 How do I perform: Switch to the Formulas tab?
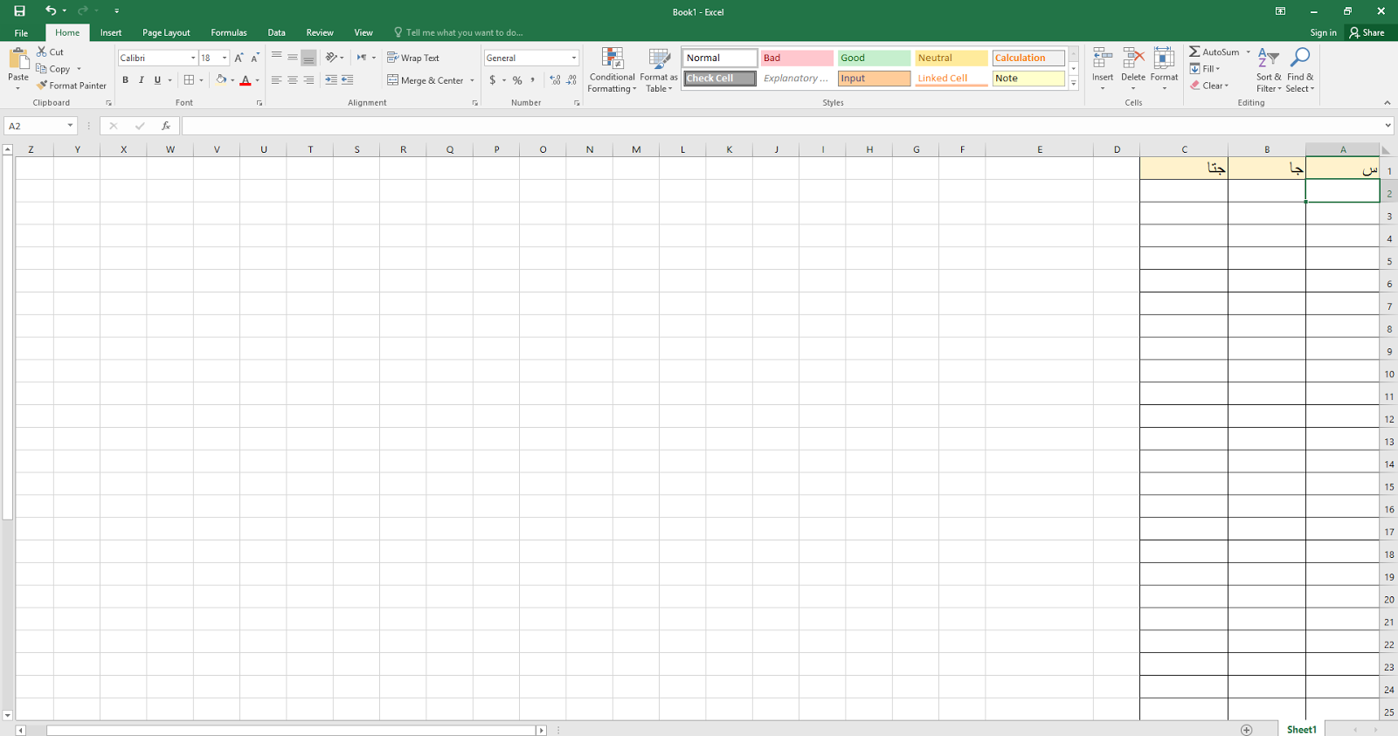click(229, 32)
